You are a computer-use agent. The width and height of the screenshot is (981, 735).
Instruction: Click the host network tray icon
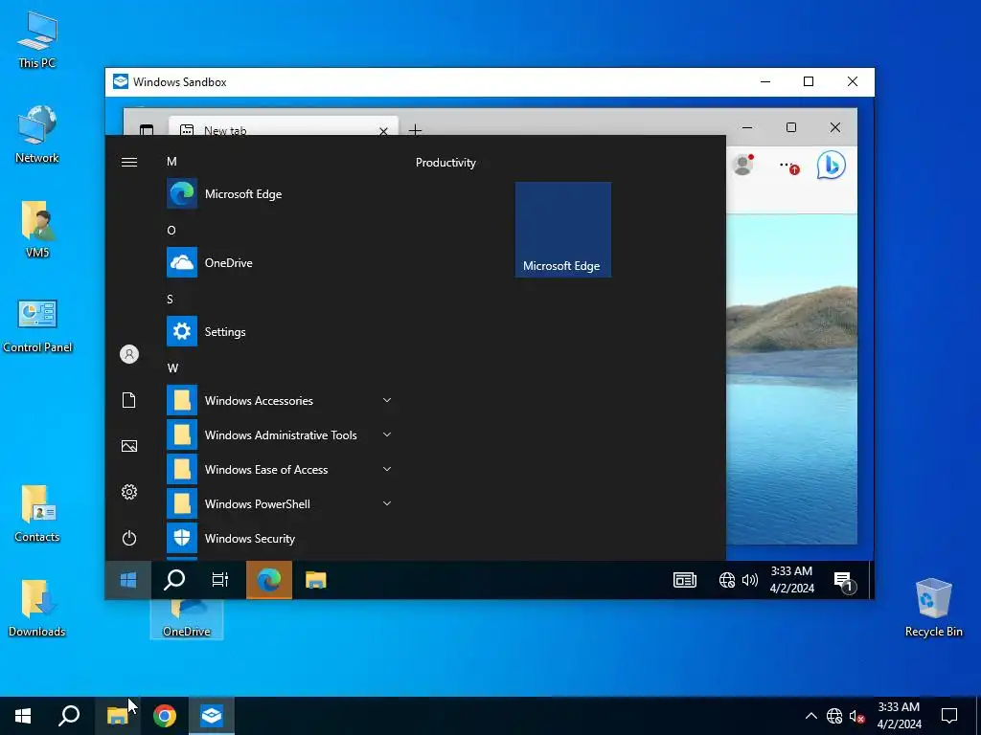834,716
